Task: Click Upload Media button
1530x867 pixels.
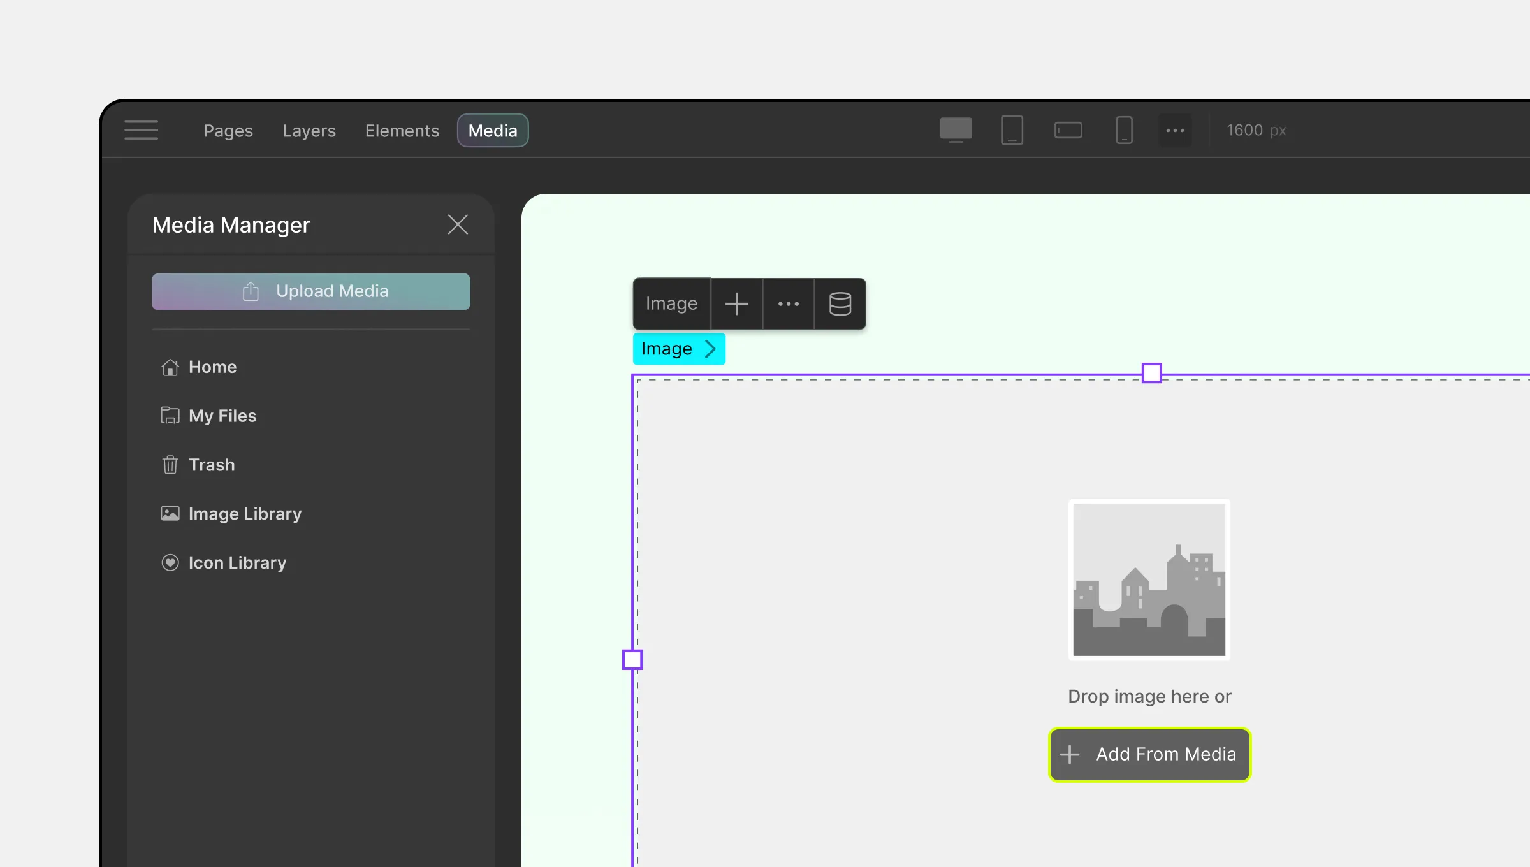Action: tap(311, 291)
